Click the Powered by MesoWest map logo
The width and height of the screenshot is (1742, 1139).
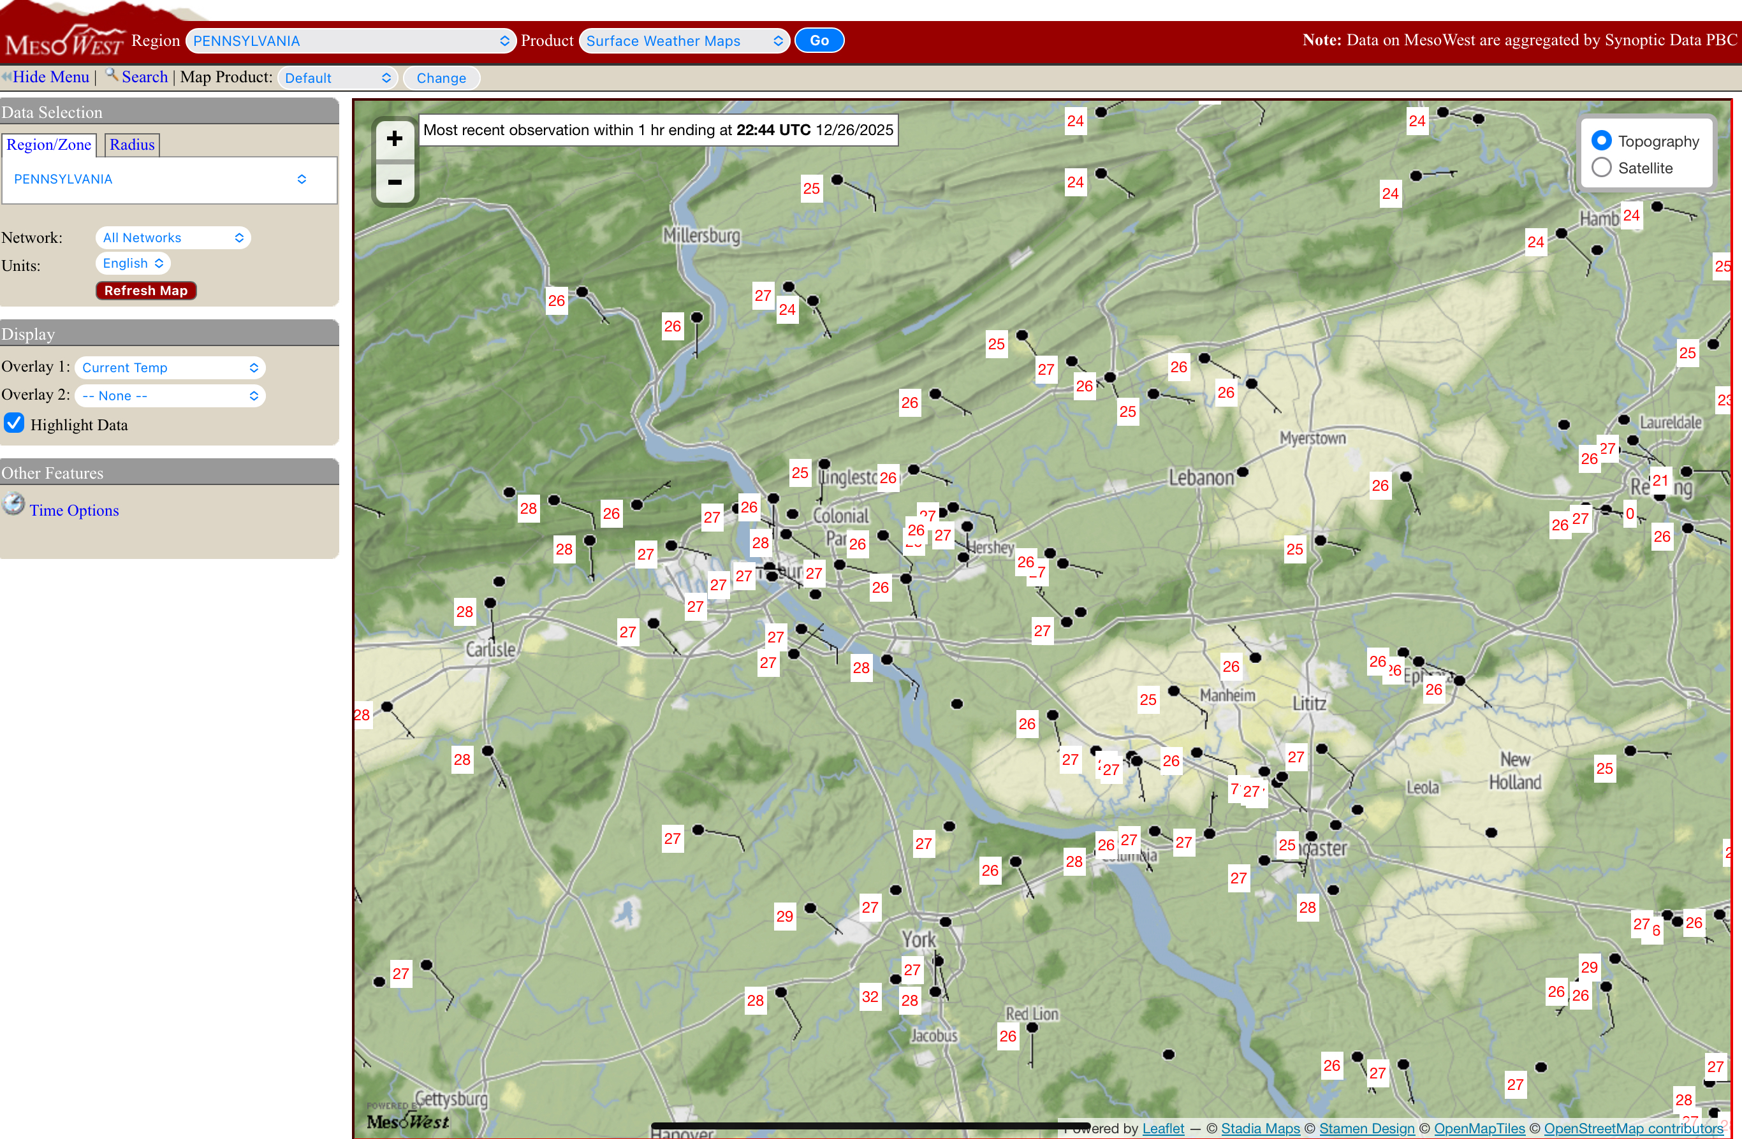coord(407,1116)
